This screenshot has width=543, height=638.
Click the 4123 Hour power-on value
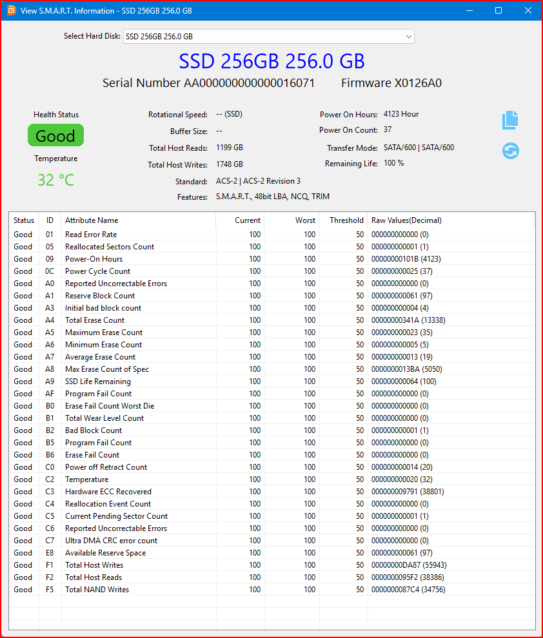401,114
